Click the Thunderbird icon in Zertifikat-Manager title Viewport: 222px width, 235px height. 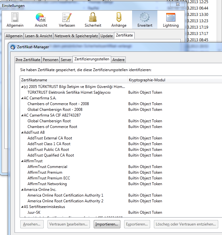pos(13,47)
